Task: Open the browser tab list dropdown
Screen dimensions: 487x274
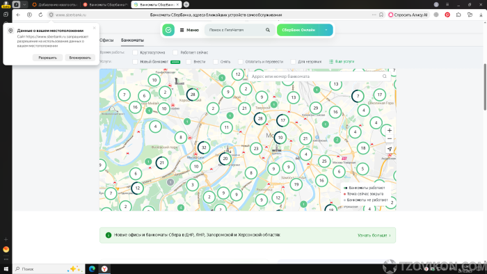Action: 24,4
